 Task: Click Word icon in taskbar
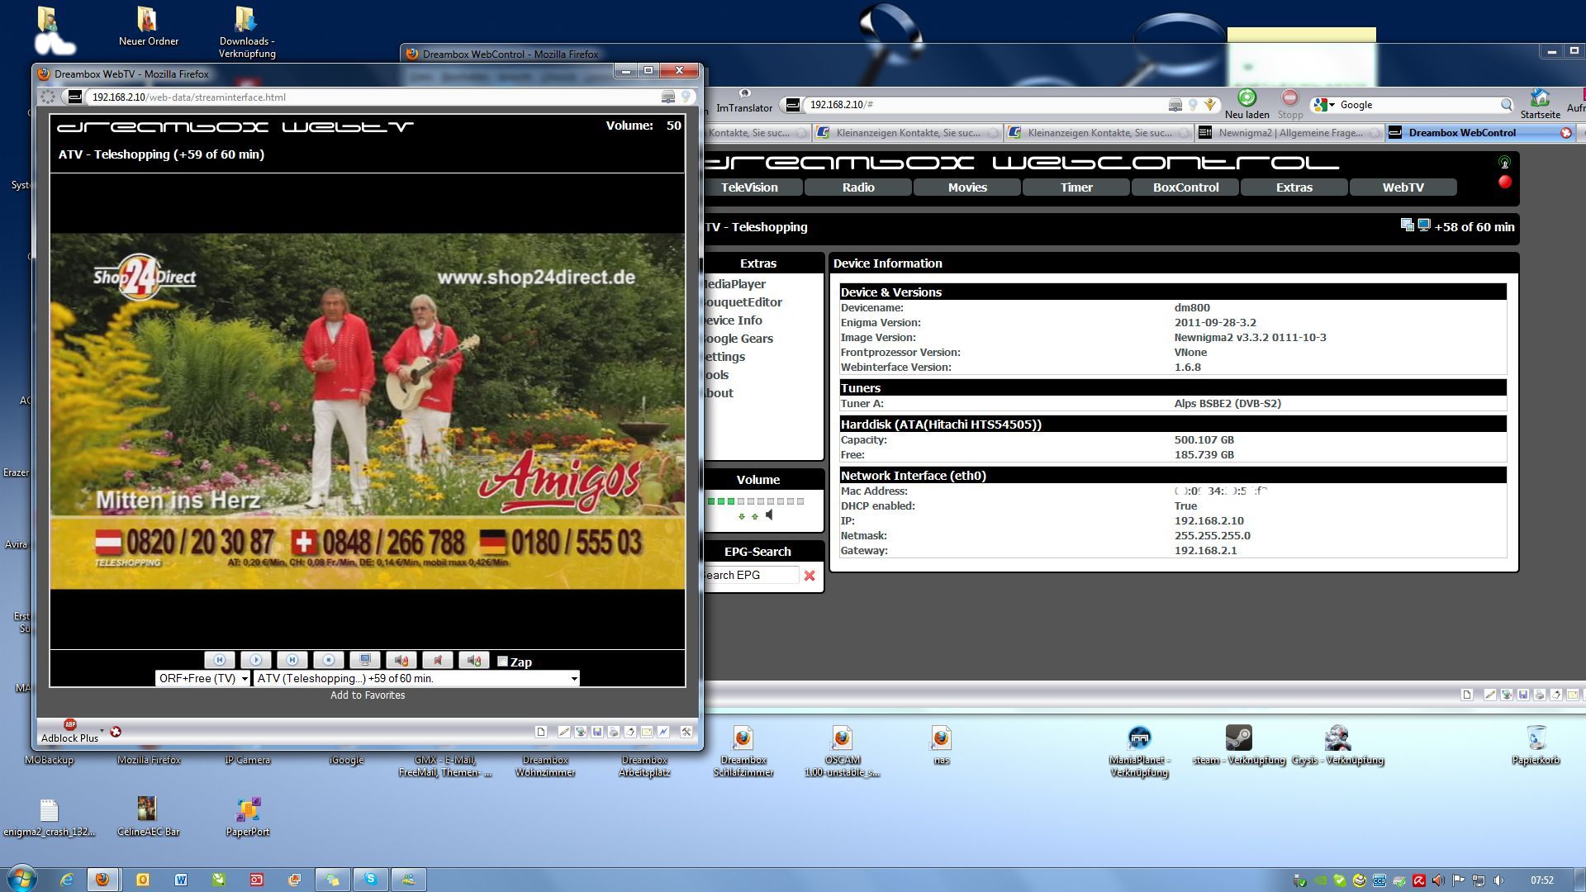pyautogui.click(x=181, y=880)
